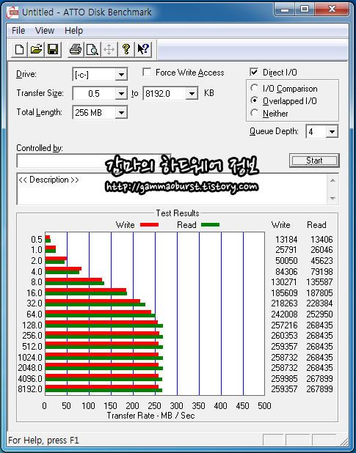
Task: Uncheck the Direct I/O checkbox
Action: [x=254, y=73]
